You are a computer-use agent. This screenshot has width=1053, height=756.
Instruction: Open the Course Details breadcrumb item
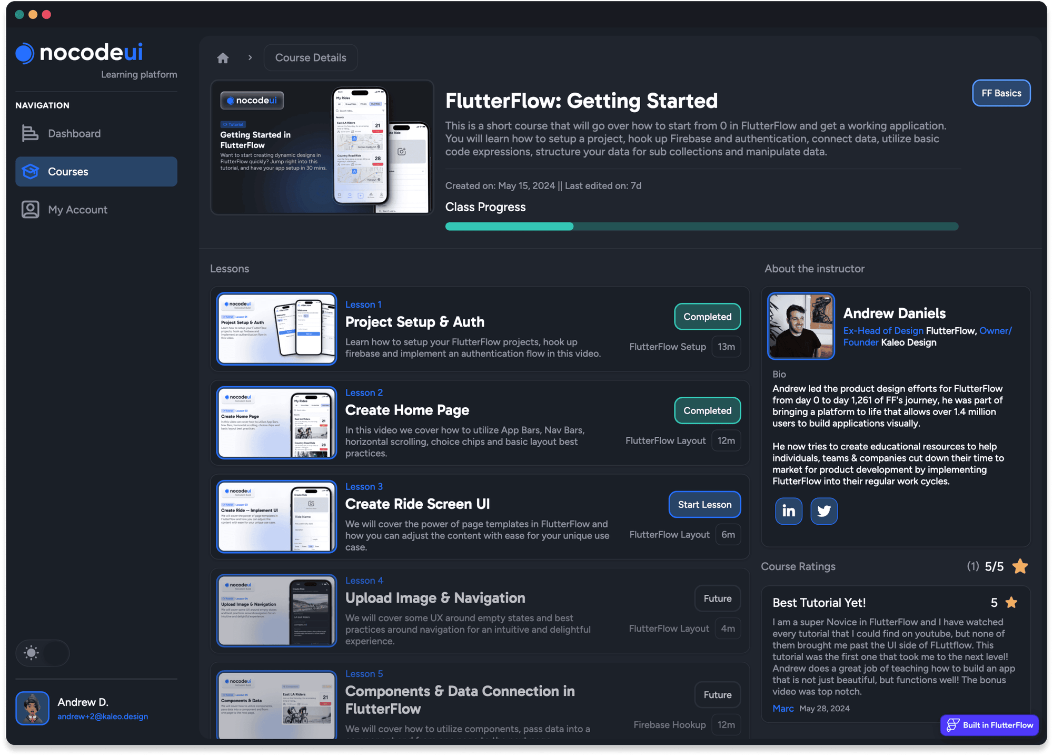311,57
